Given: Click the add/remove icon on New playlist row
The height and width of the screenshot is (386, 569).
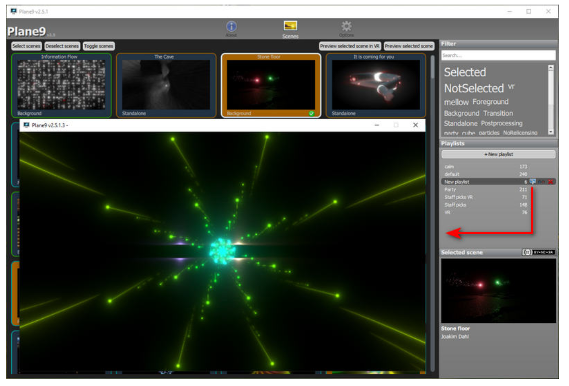Looking at the screenshot, I should [542, 182].
